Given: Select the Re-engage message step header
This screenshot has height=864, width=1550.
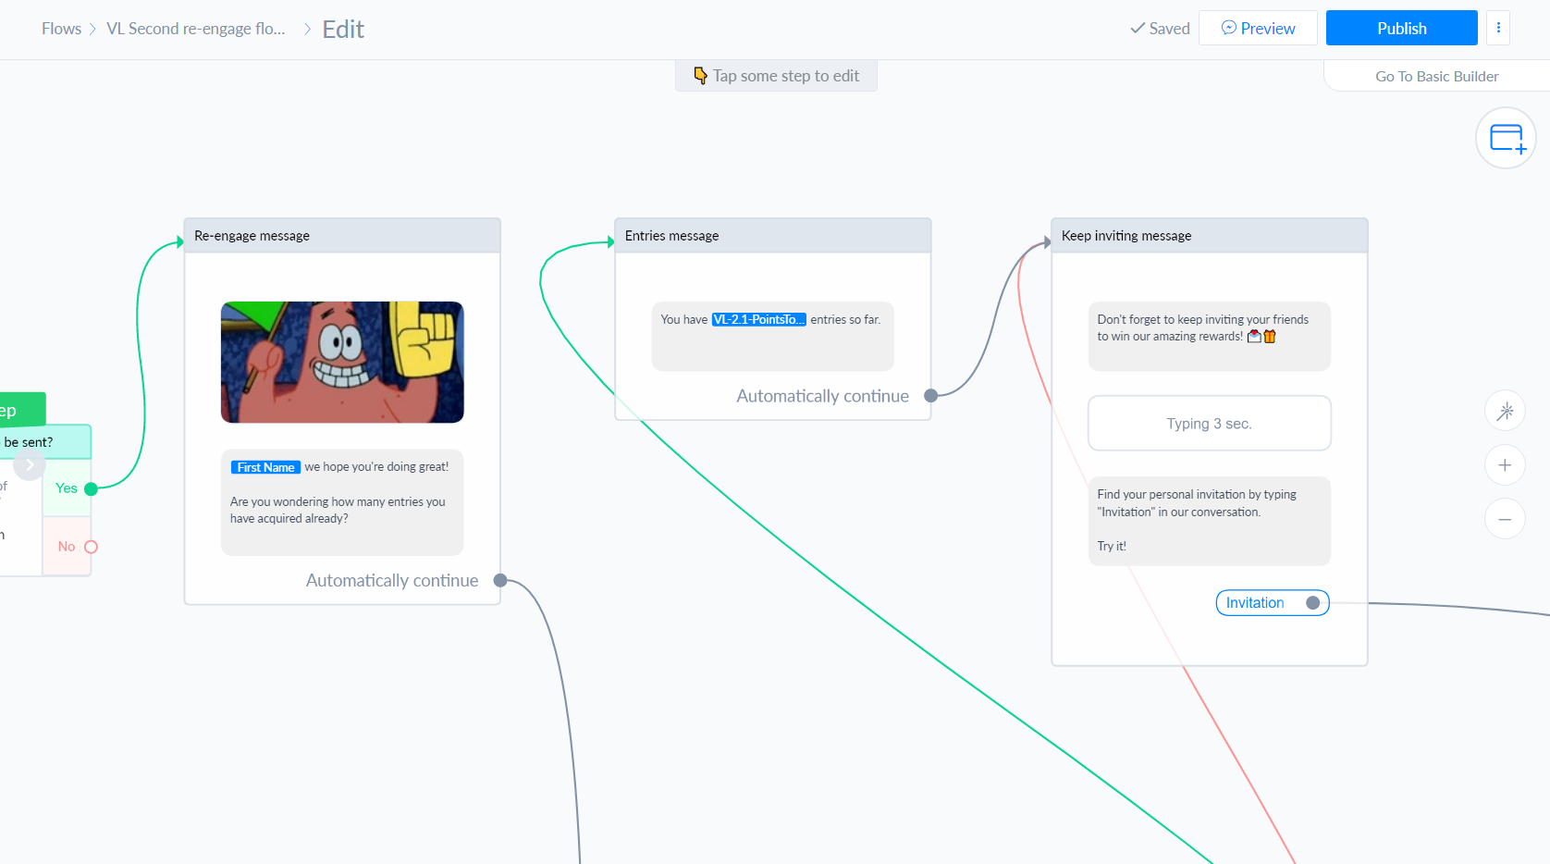Looking at the screenshot, I should (342, 236).
